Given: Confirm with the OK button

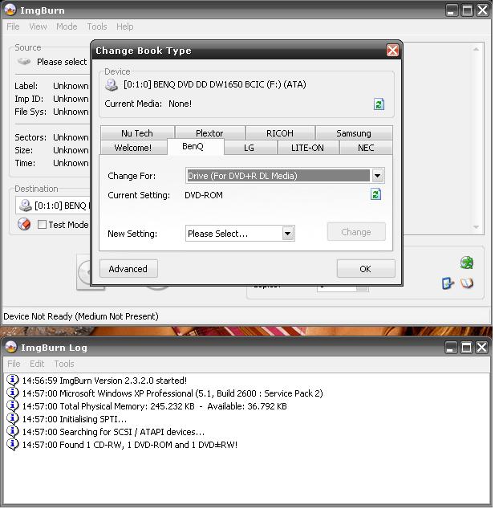Looking at the screenshot, I should point(367,269).
